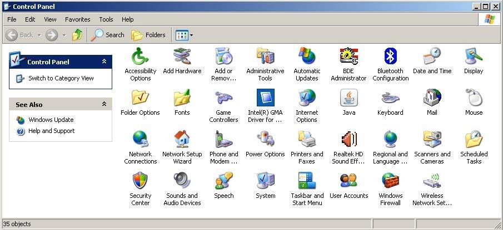Image resolution: width=503 pixels, height=230 pixels.
Task: Open the Tools menu
Action: tap(106, 19)
